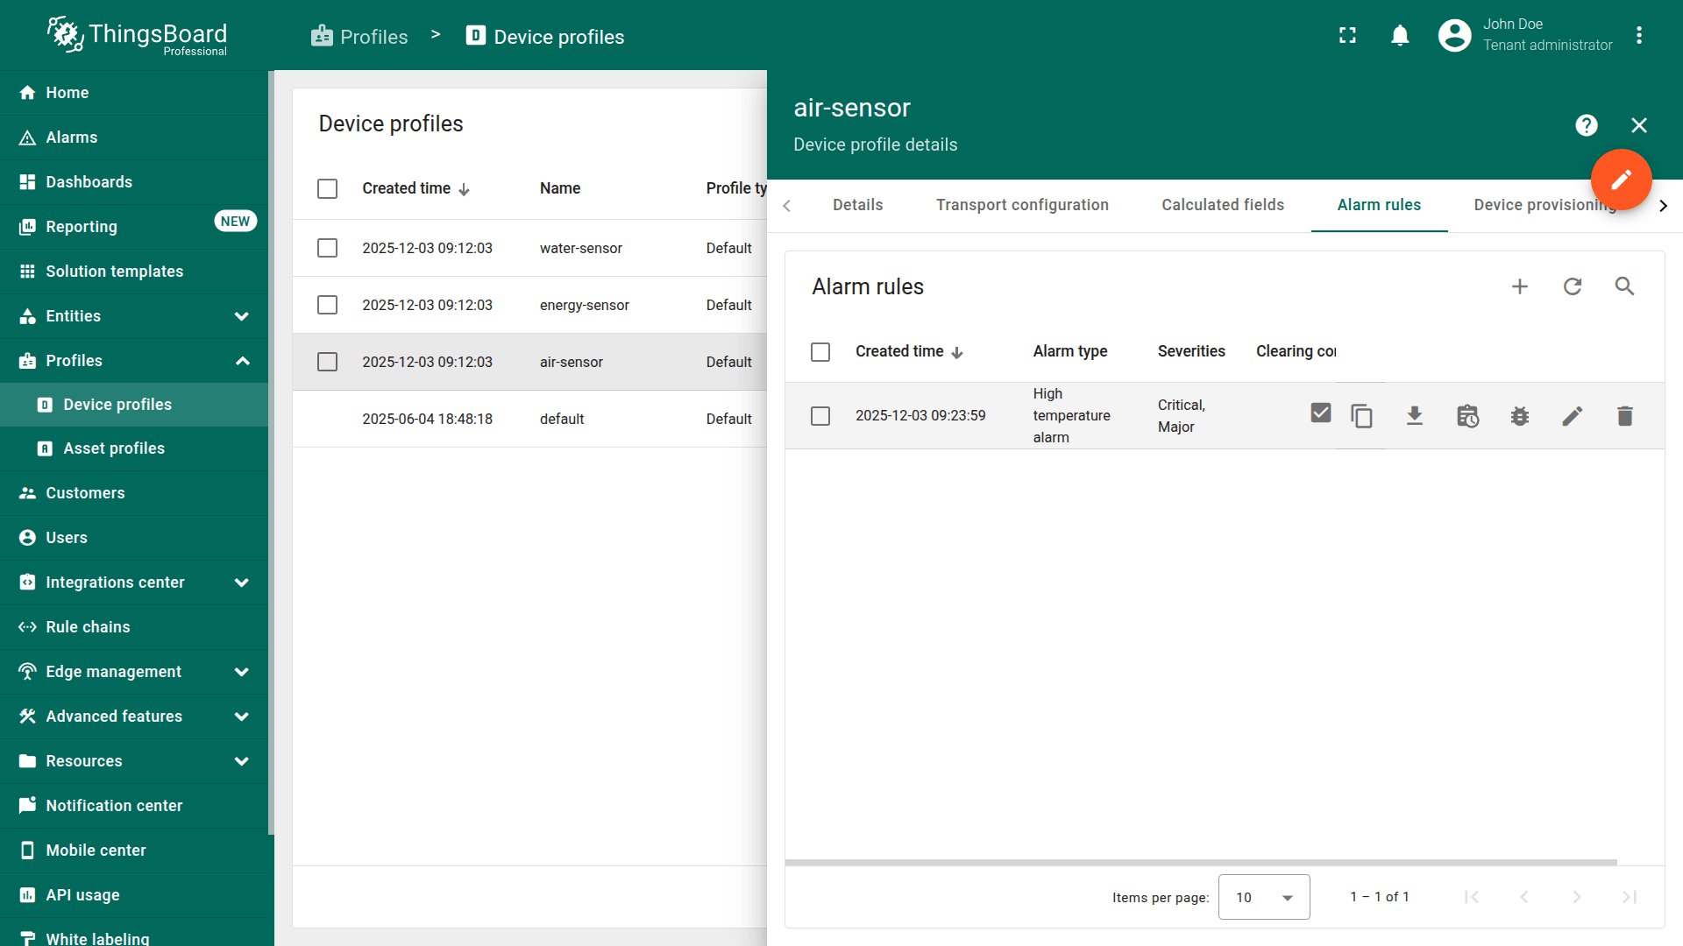Image resolution: width=1683 pixels, height=946 pixels.
Task: Click the add alarm rule plus icon
Action: tap(1520, 286)
